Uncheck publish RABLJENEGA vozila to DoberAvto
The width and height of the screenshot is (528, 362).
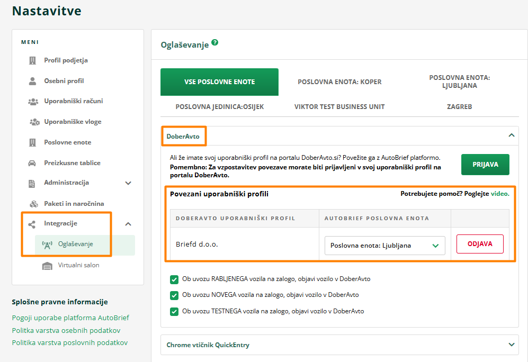174,279
